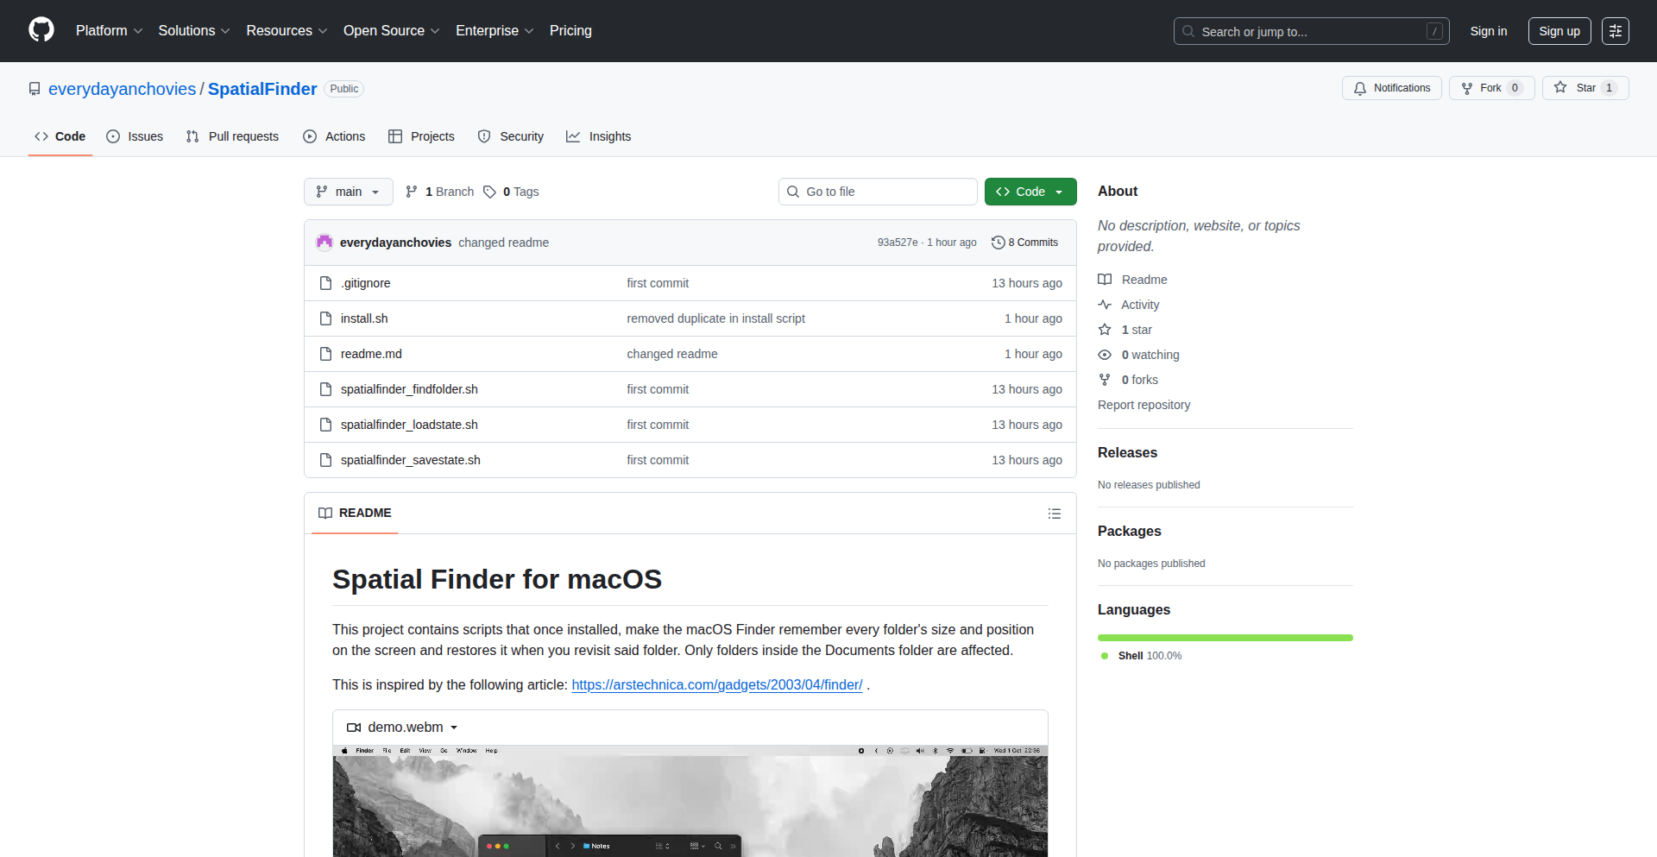Open the Issues tab
This screenshot has height=857, width=1657.
[x=135, y=136]
